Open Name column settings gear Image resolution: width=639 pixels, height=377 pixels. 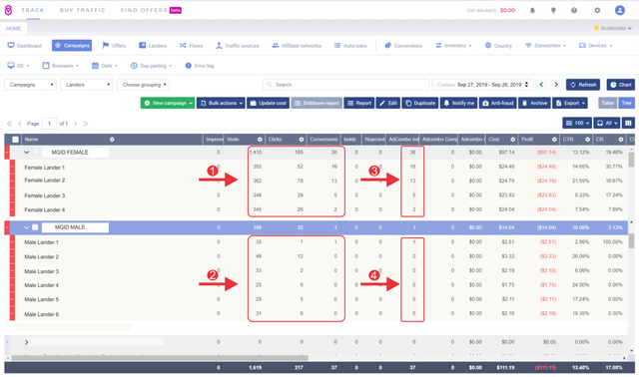(112, 140)
